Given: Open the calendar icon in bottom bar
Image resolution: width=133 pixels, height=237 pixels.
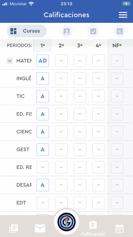Looking at the screenshot, I should 119,228.
